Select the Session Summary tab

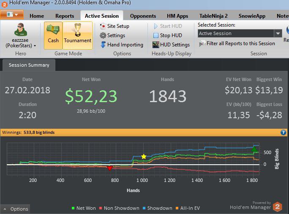tap(29, 65)
